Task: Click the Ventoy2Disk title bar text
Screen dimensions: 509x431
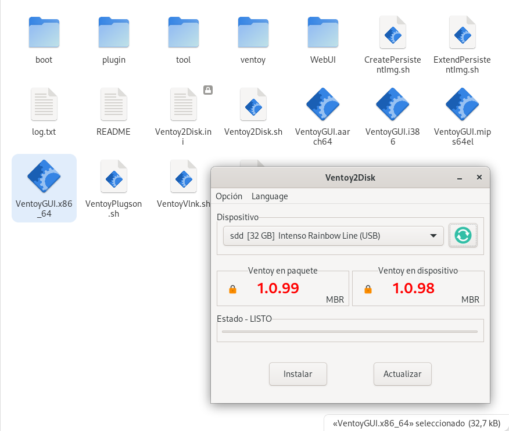Action: point(350,178)
